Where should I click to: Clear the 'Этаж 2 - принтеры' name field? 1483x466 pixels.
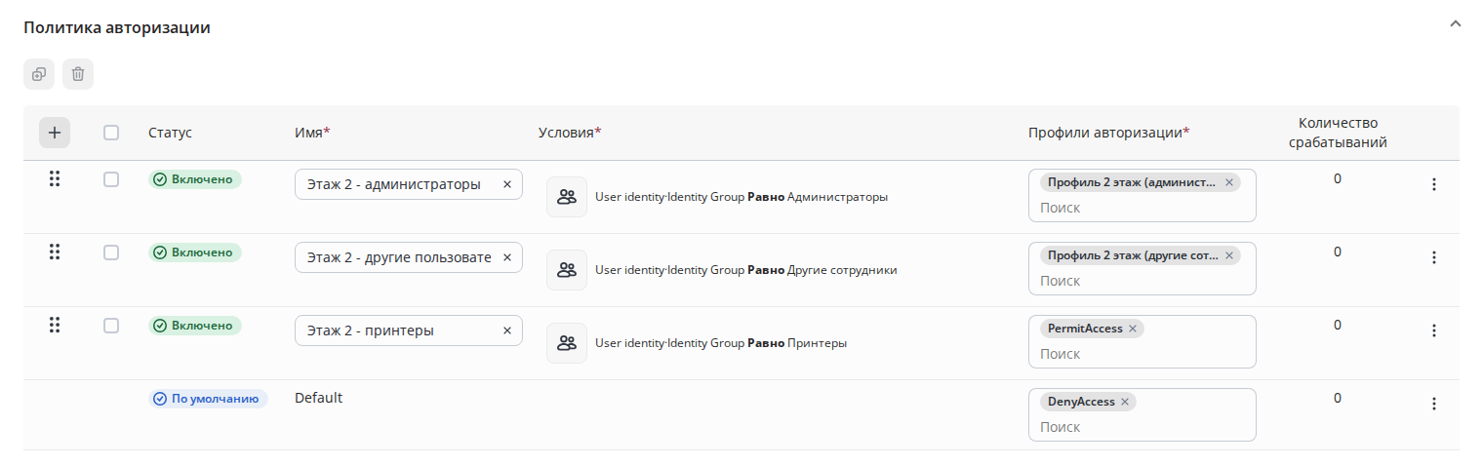(507, 330)
